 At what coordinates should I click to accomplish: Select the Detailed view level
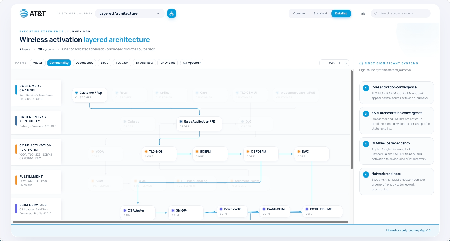[x=341, y=13]
